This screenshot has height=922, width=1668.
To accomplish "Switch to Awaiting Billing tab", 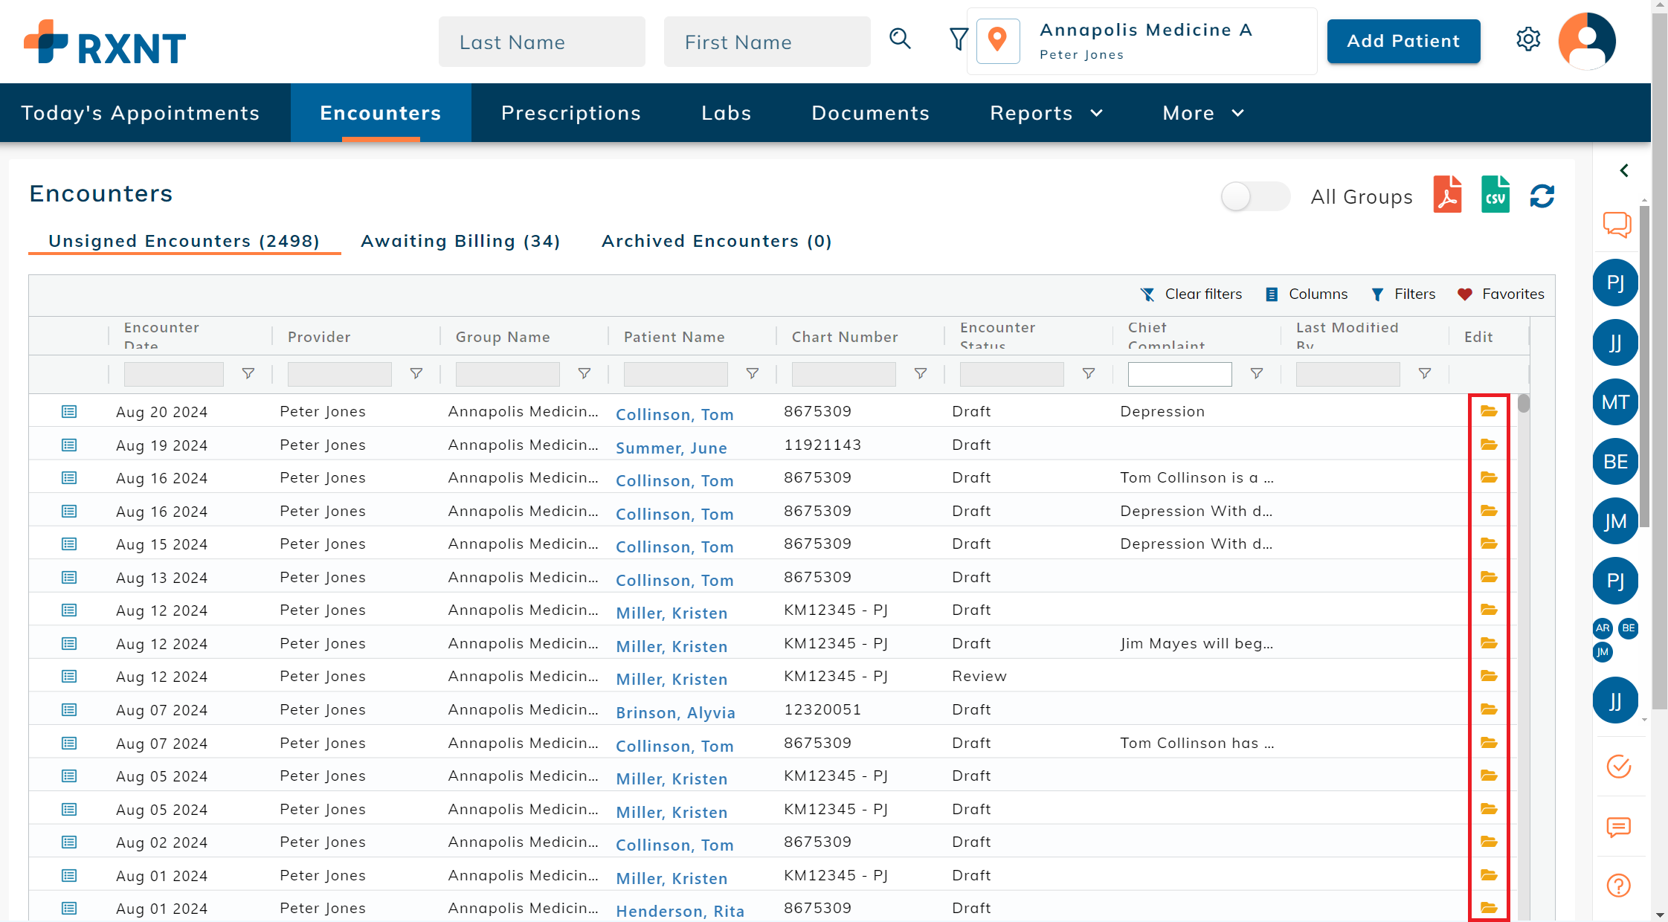I will [x=460, y=242].
